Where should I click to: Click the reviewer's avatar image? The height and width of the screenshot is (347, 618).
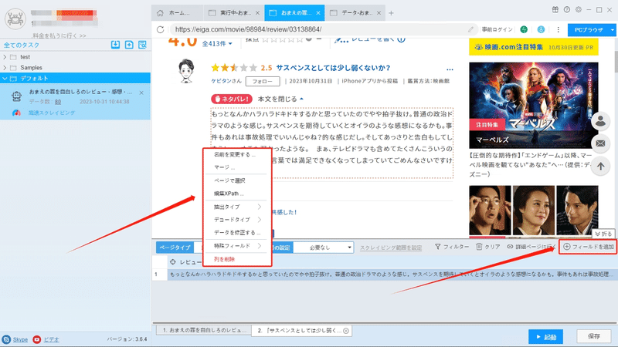coord(186,71)
